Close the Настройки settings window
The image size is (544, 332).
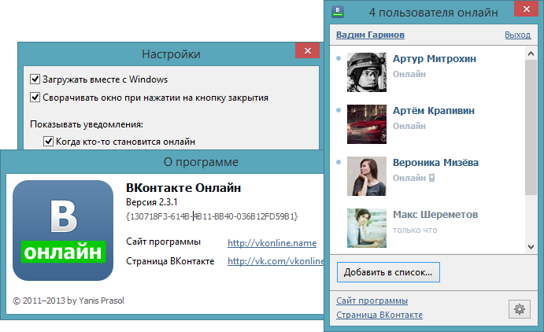pyautogui.click(x=306, y=51)
